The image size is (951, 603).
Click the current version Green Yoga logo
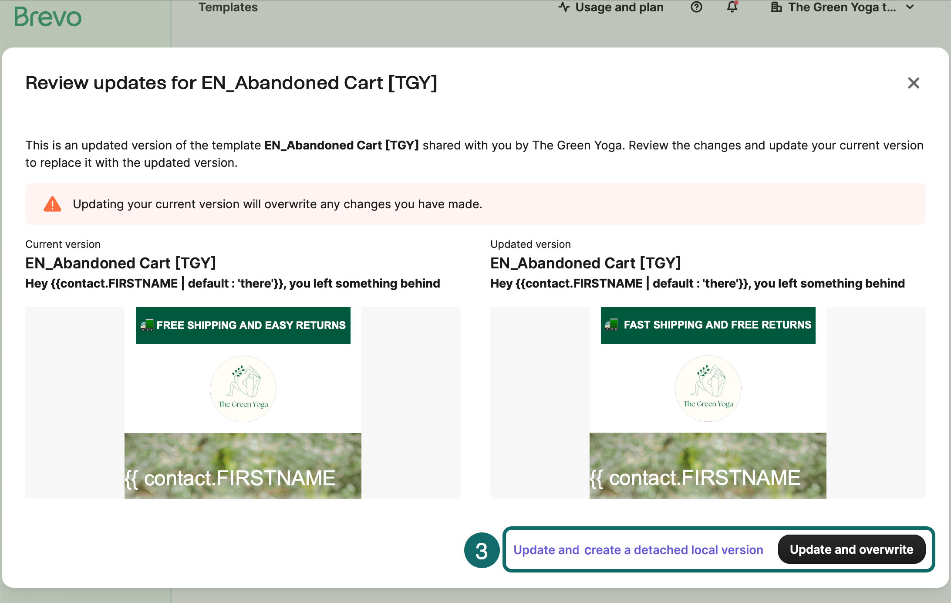coord(243,389)
